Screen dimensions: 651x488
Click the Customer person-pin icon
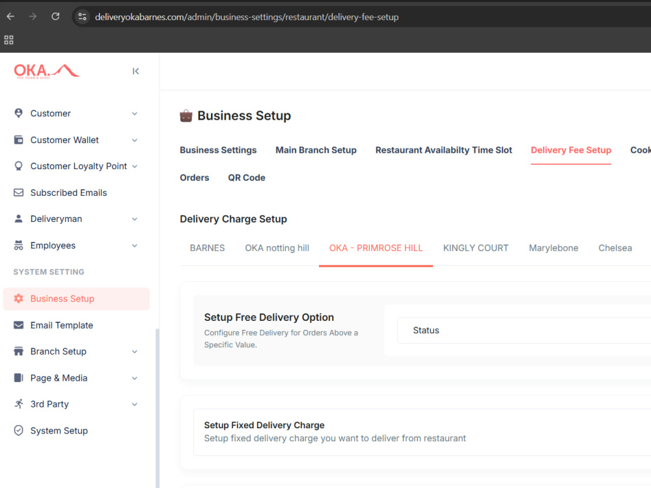click(x=19, y=113)
